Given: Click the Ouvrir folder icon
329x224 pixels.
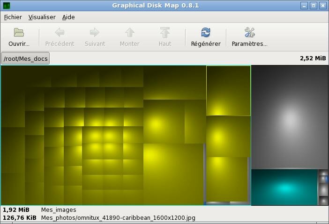Looking at the screenshot, I should click(19, 32).
